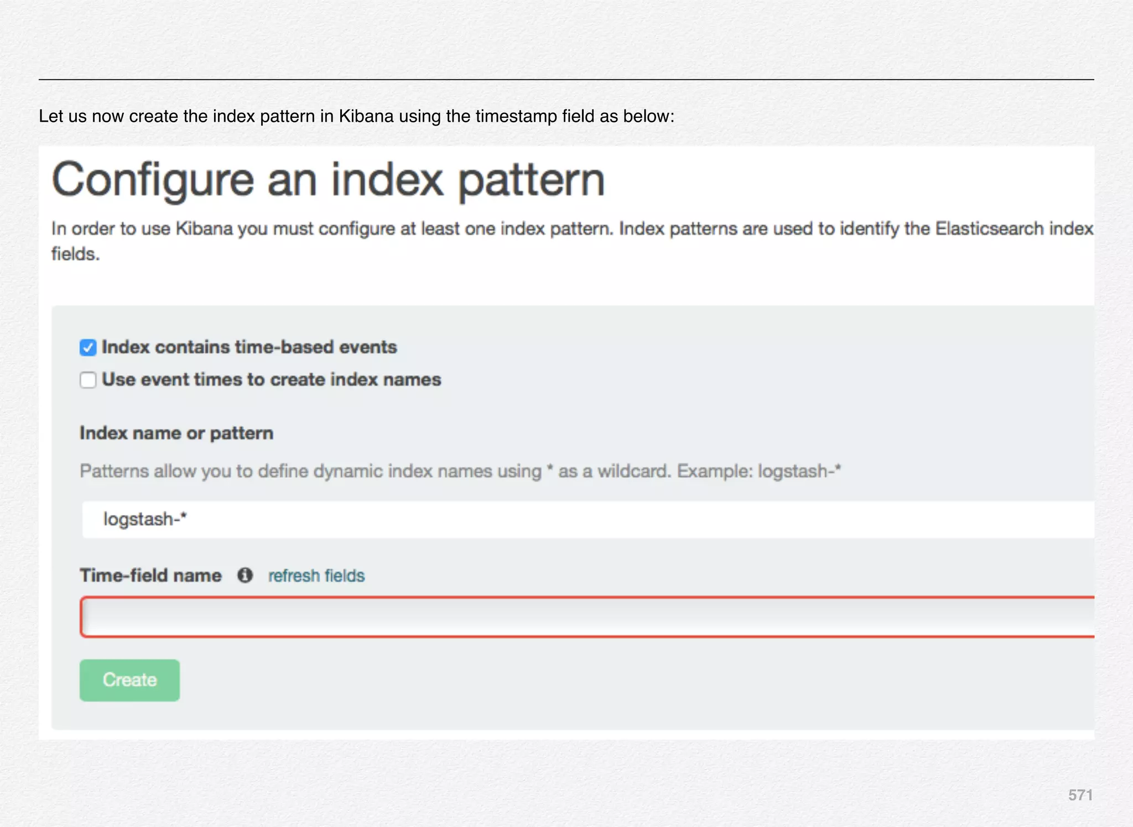Click the Index name or pattern label
Viewport: 1133px width, 827px height.
(x=176, y=433)
